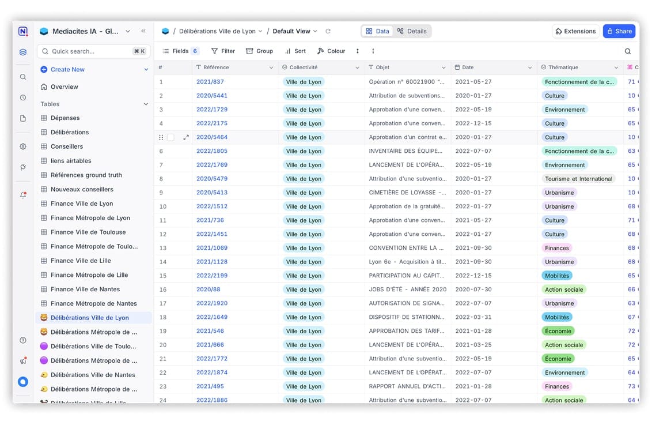
Task: Collapse the sidebar with double-chevron icon
Action: pos(143,31)
